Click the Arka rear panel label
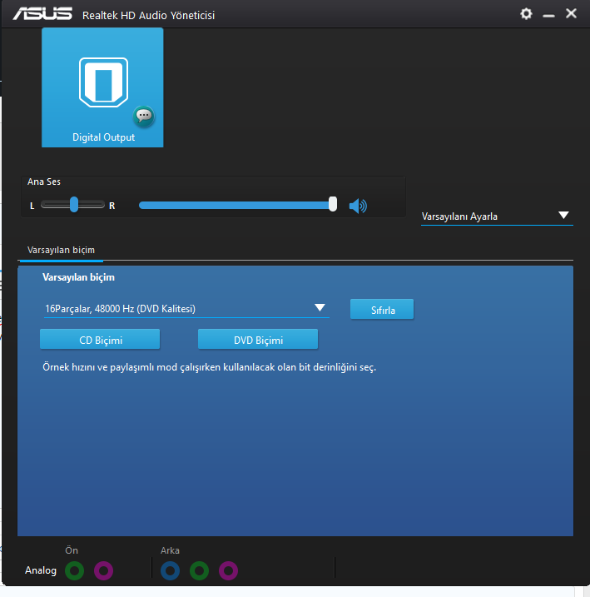The image size is (590, 597). pyautogui.click(x=170, y=550)
